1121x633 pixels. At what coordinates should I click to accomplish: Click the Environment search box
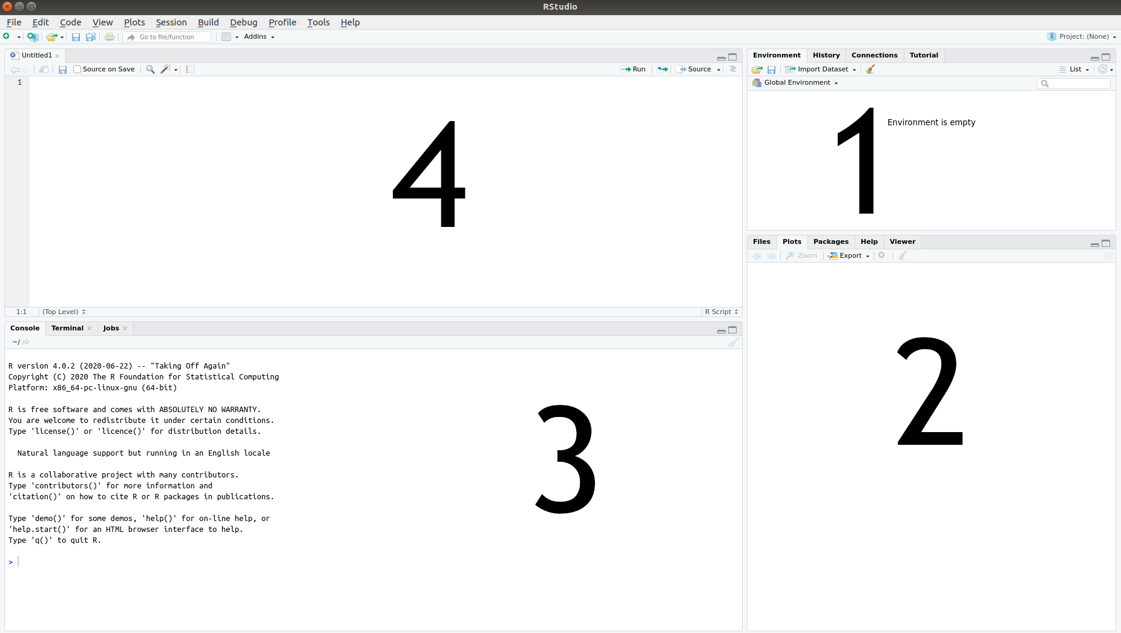1074,84
